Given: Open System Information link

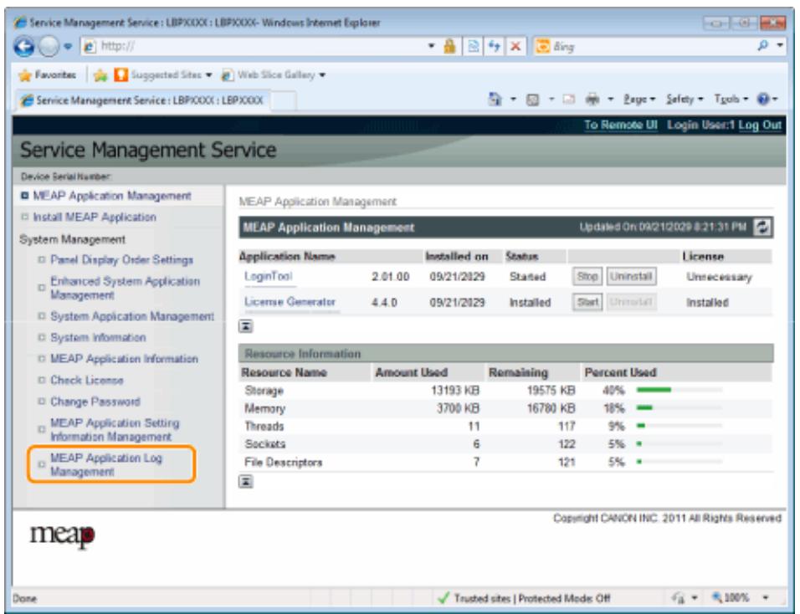Looking at the screenshot, I should (98, 338).
